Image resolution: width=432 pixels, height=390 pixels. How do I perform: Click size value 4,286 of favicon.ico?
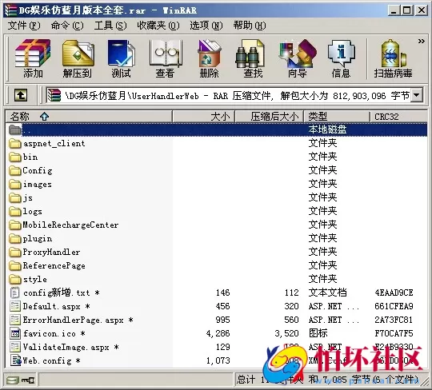218,333
